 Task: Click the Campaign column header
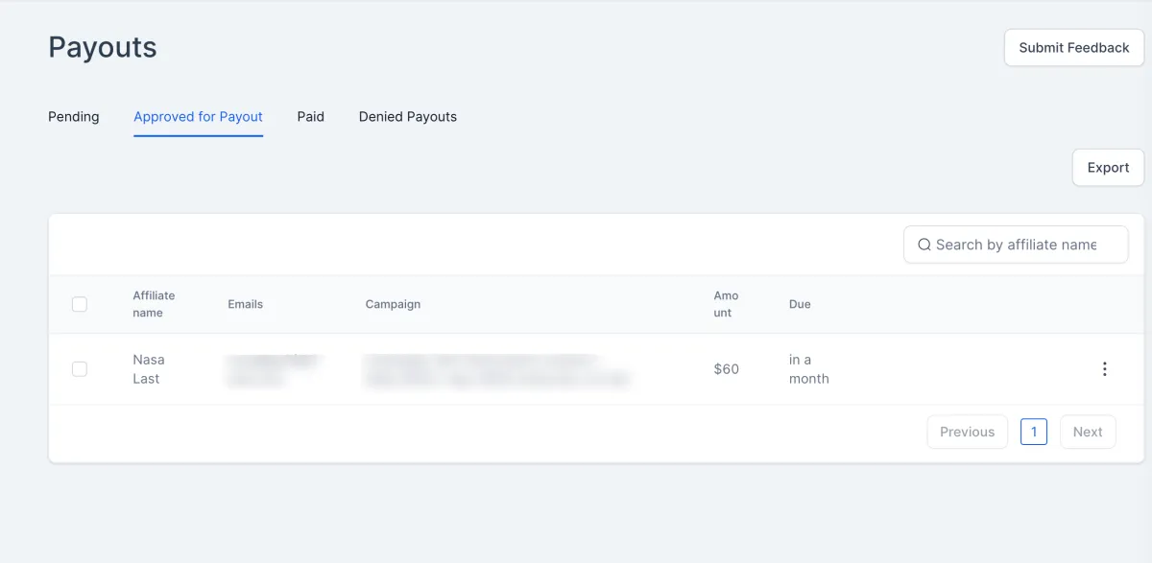[393, 304]
